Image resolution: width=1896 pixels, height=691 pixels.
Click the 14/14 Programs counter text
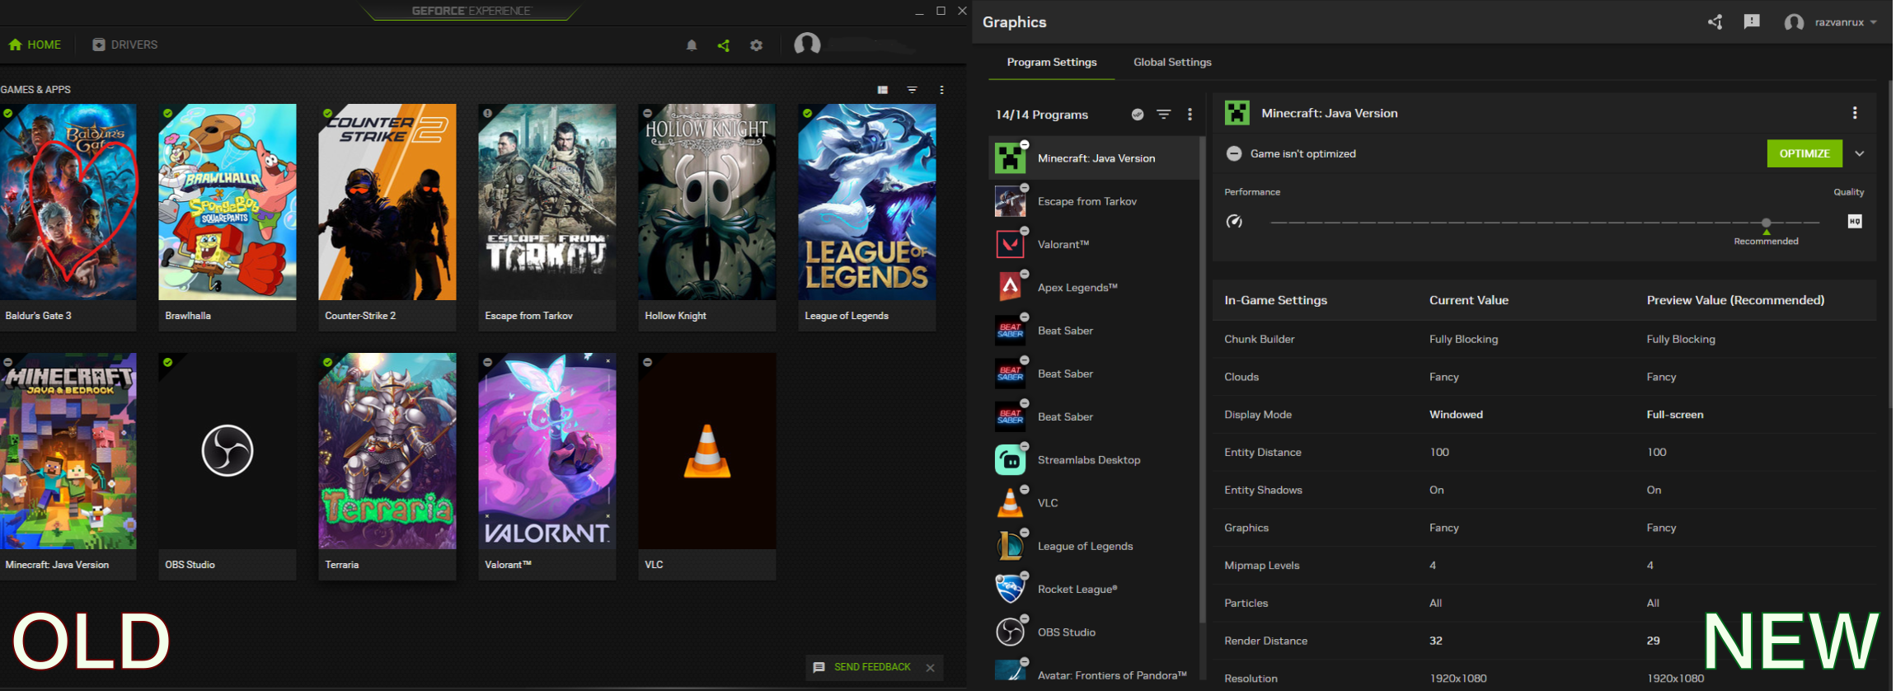coord(1042,115)
